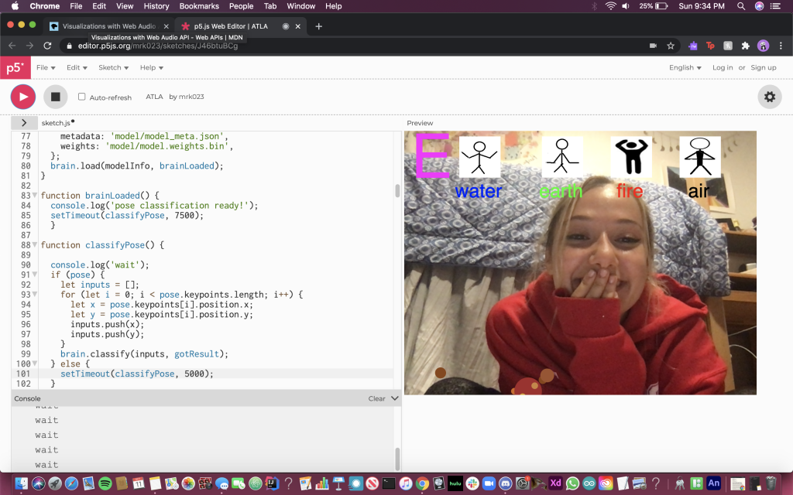Open the File dropdown menu
This screenshot has width=793, height=495.
[46, 68]
